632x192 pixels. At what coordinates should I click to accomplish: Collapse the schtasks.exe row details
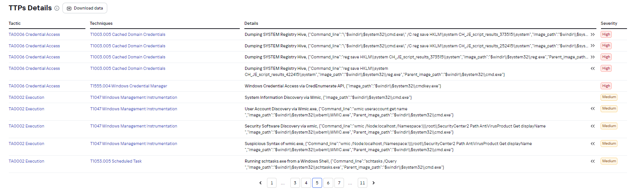[593, 161]
